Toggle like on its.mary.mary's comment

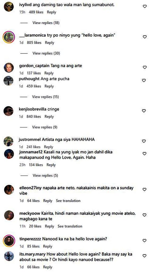(144, 256)
